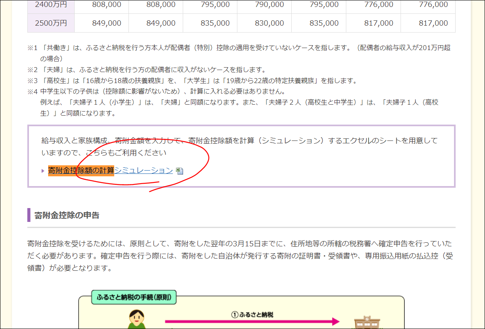
Task: Click the green 「ふるさと納税の手続(原則)」 badge
Action: tap(135, 298)
